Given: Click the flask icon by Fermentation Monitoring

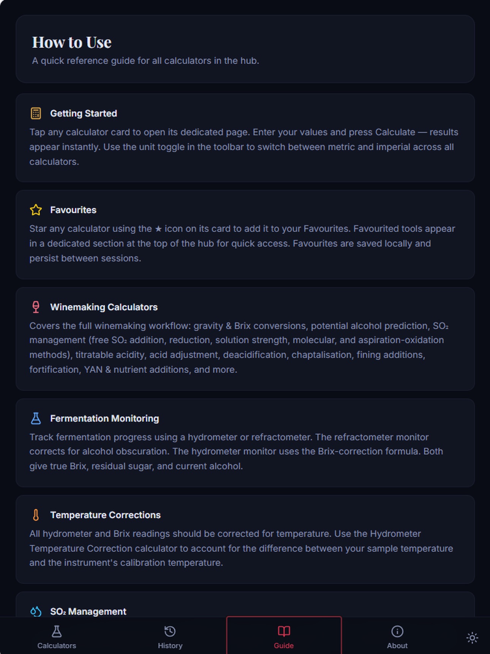Looking at the screenshot, I should click(36, 418).
